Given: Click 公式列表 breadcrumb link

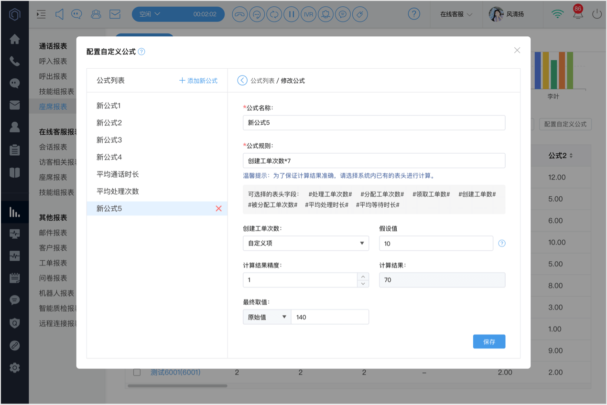Looking at the screenshot, I should click(x=262, y=81).
